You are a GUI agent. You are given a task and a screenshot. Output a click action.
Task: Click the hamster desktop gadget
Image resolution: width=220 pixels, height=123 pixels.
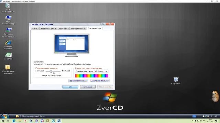[216, 96]
